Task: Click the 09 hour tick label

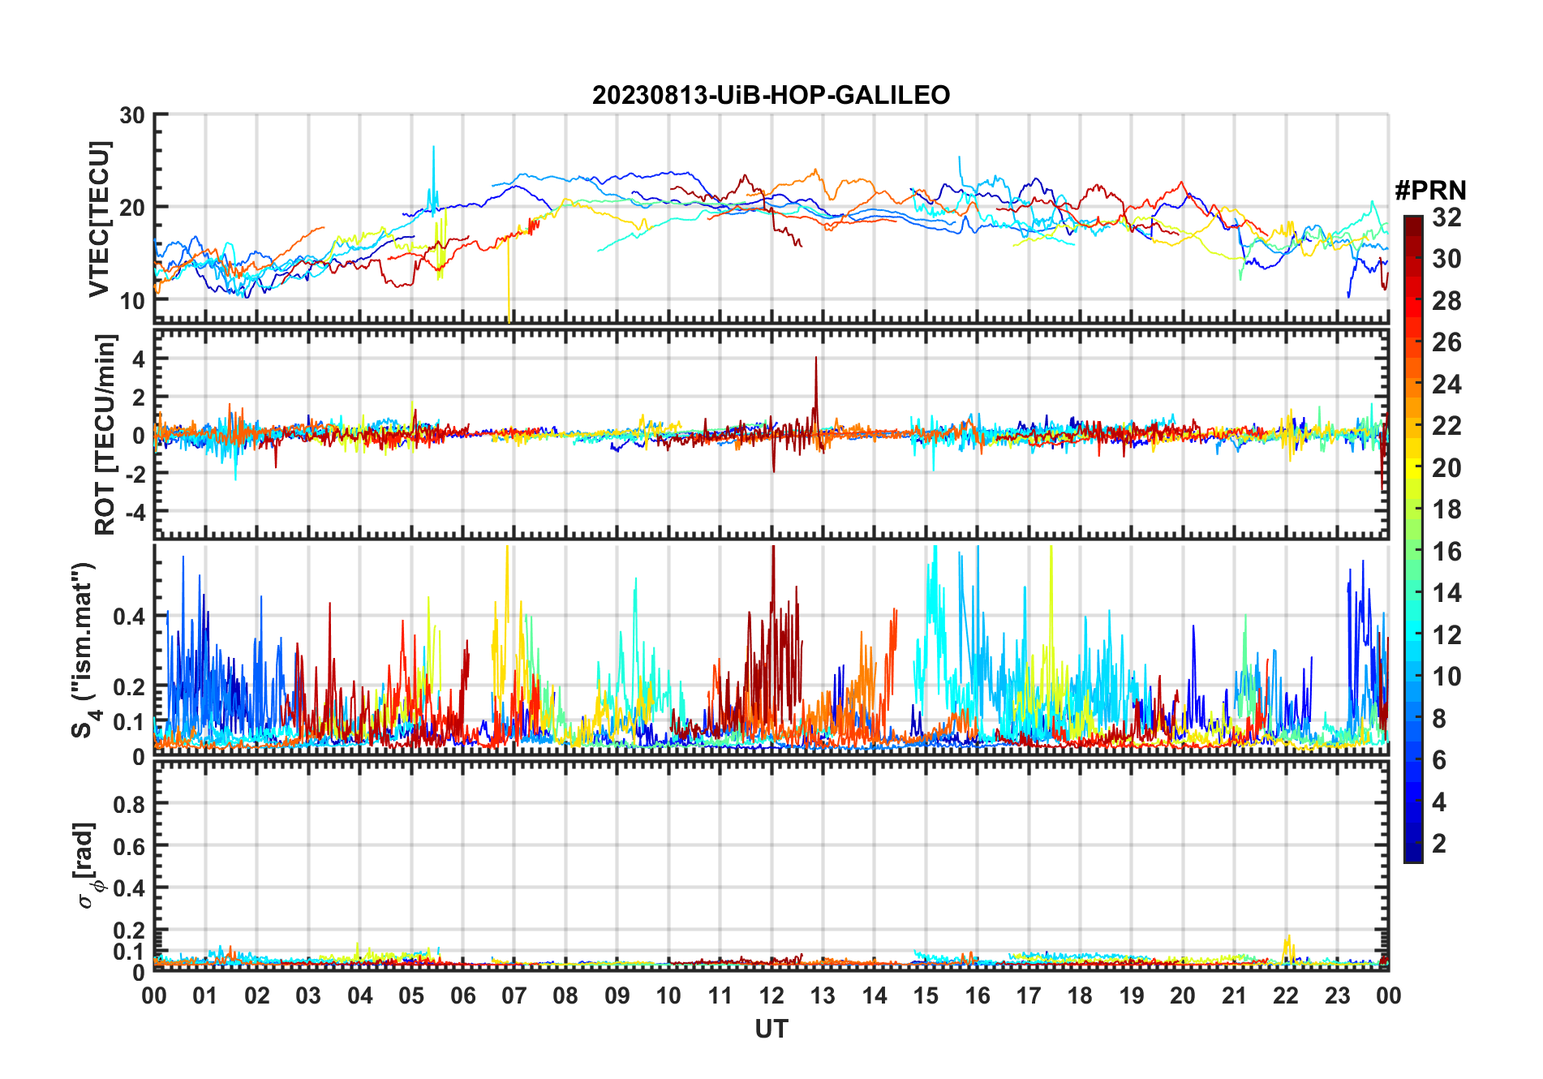Action: coord(617,995)
